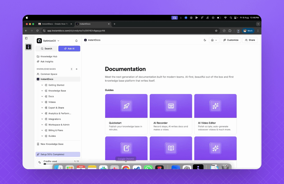Open the Quickstart guide card
This screenshot has width=284, height=184.
[x=126, y=114]
